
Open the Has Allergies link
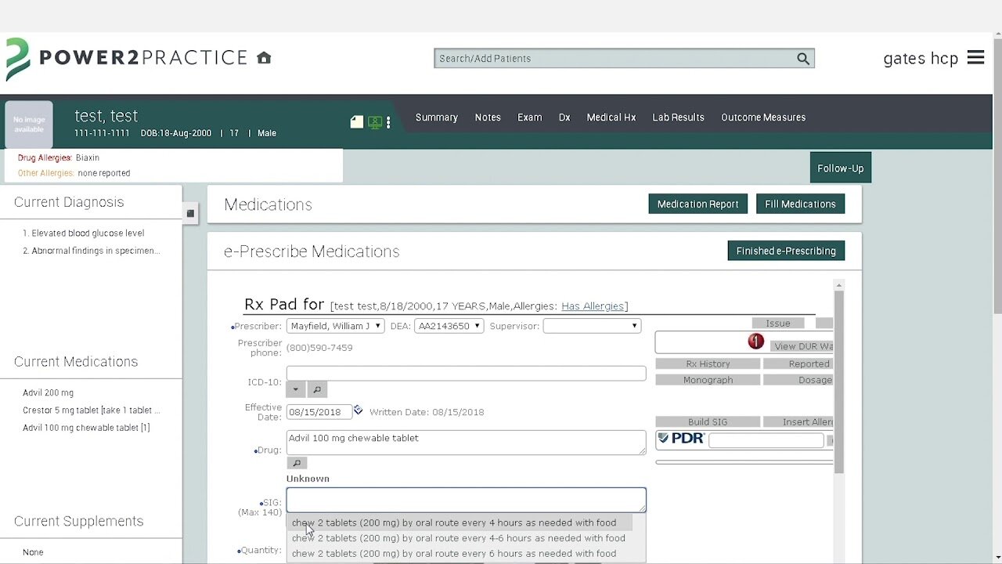click(x=593, y=306)
